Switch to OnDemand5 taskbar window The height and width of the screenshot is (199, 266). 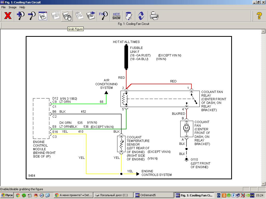(154, 195)
